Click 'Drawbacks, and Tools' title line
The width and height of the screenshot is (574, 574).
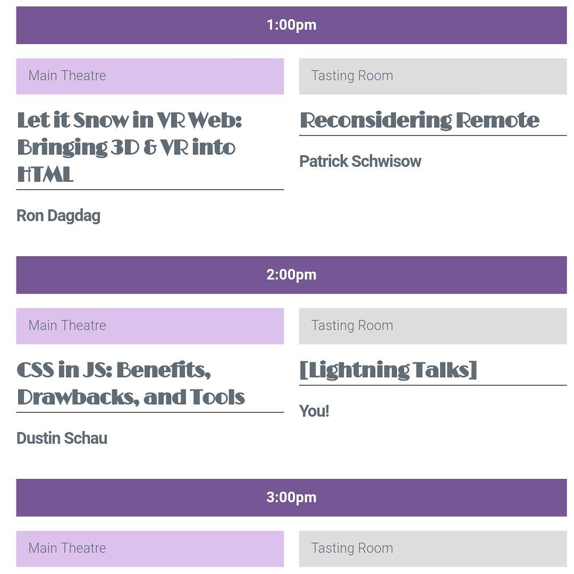click(131, 398)
